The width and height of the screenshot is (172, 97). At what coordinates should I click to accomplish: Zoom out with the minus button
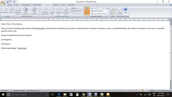point(155,91)
